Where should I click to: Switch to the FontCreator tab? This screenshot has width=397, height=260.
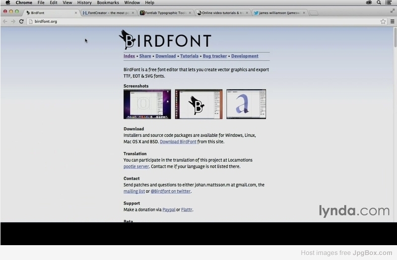point(106,13)
